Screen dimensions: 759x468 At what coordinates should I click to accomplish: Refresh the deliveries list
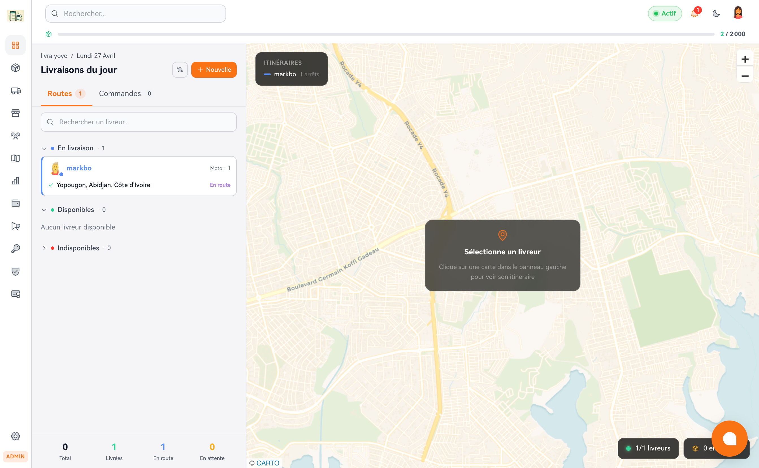click(x=180, y=70)
